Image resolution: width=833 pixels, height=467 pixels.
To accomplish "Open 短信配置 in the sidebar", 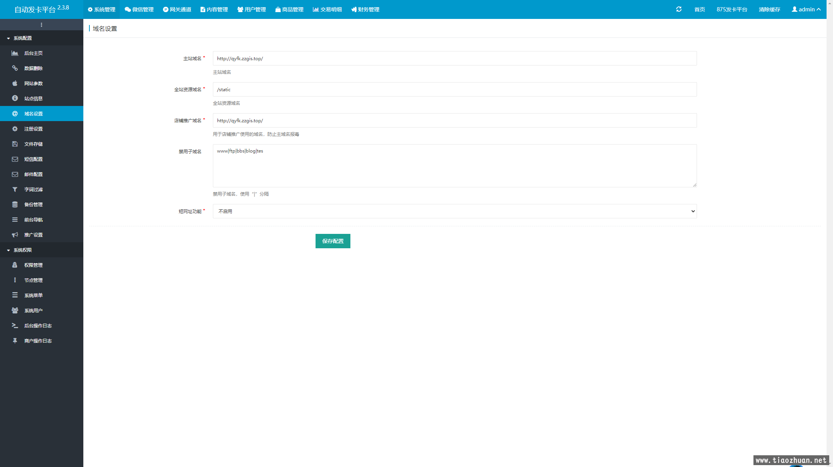I will click(x=42, y=159).
